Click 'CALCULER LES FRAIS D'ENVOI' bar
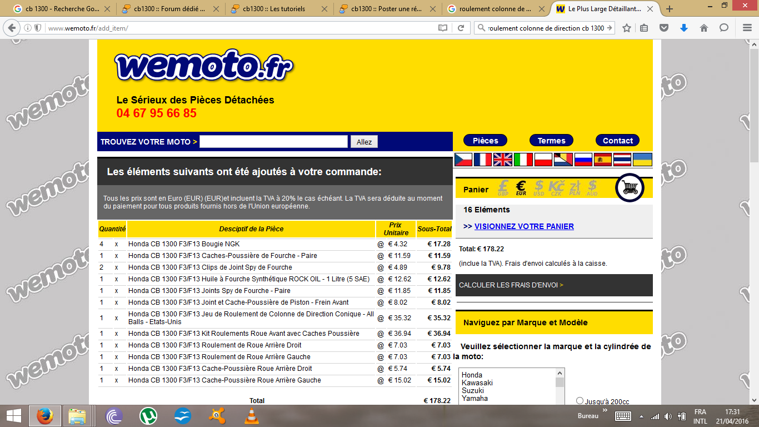The width and height of the screenshot is (759, 427). pyautogui.click(x=554, y=285)
